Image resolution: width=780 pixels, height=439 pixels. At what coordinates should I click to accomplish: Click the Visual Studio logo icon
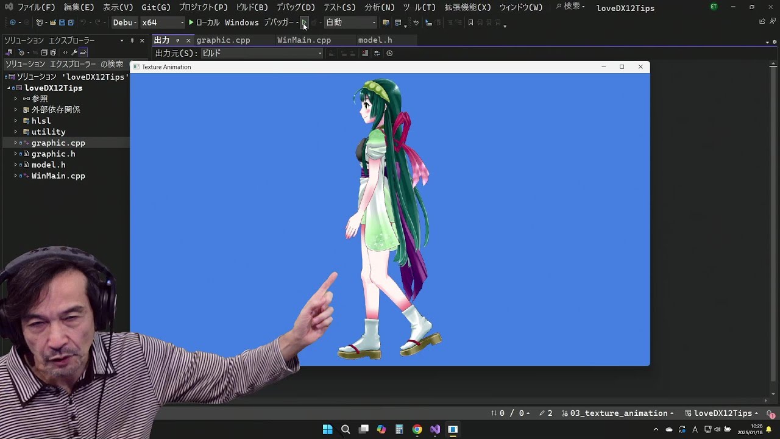(9, 7)
